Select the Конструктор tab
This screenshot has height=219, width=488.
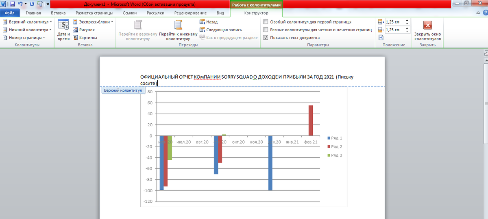pos(256,13)
